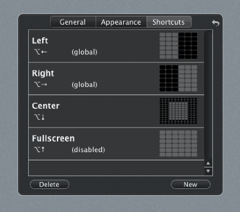Click the (global) label on Right shortcut
The width and height of the screenshot is (240, 212).
coord(84,85)
